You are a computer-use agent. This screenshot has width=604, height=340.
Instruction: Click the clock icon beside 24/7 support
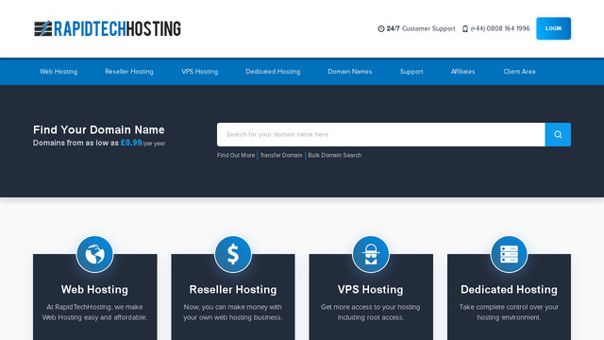[381, 29]
